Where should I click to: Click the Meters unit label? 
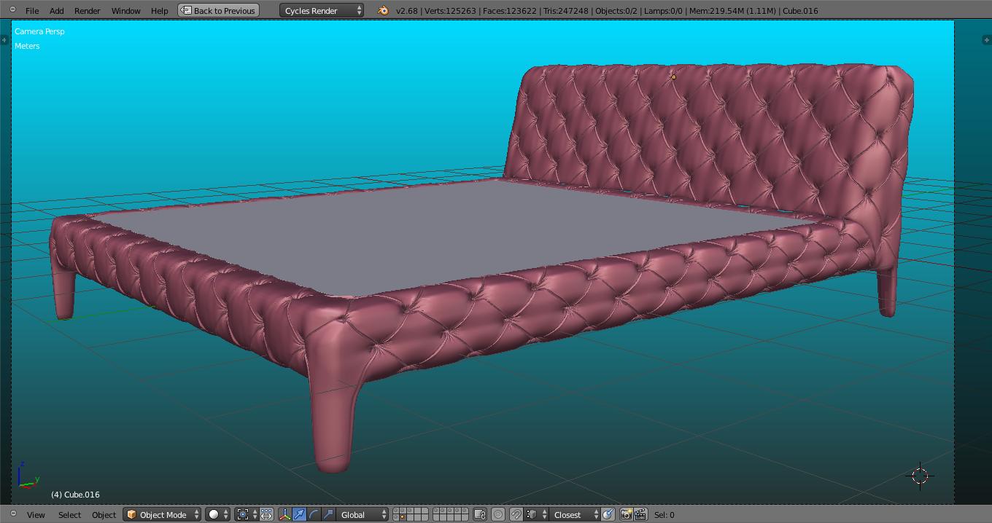tap(27, 45)
